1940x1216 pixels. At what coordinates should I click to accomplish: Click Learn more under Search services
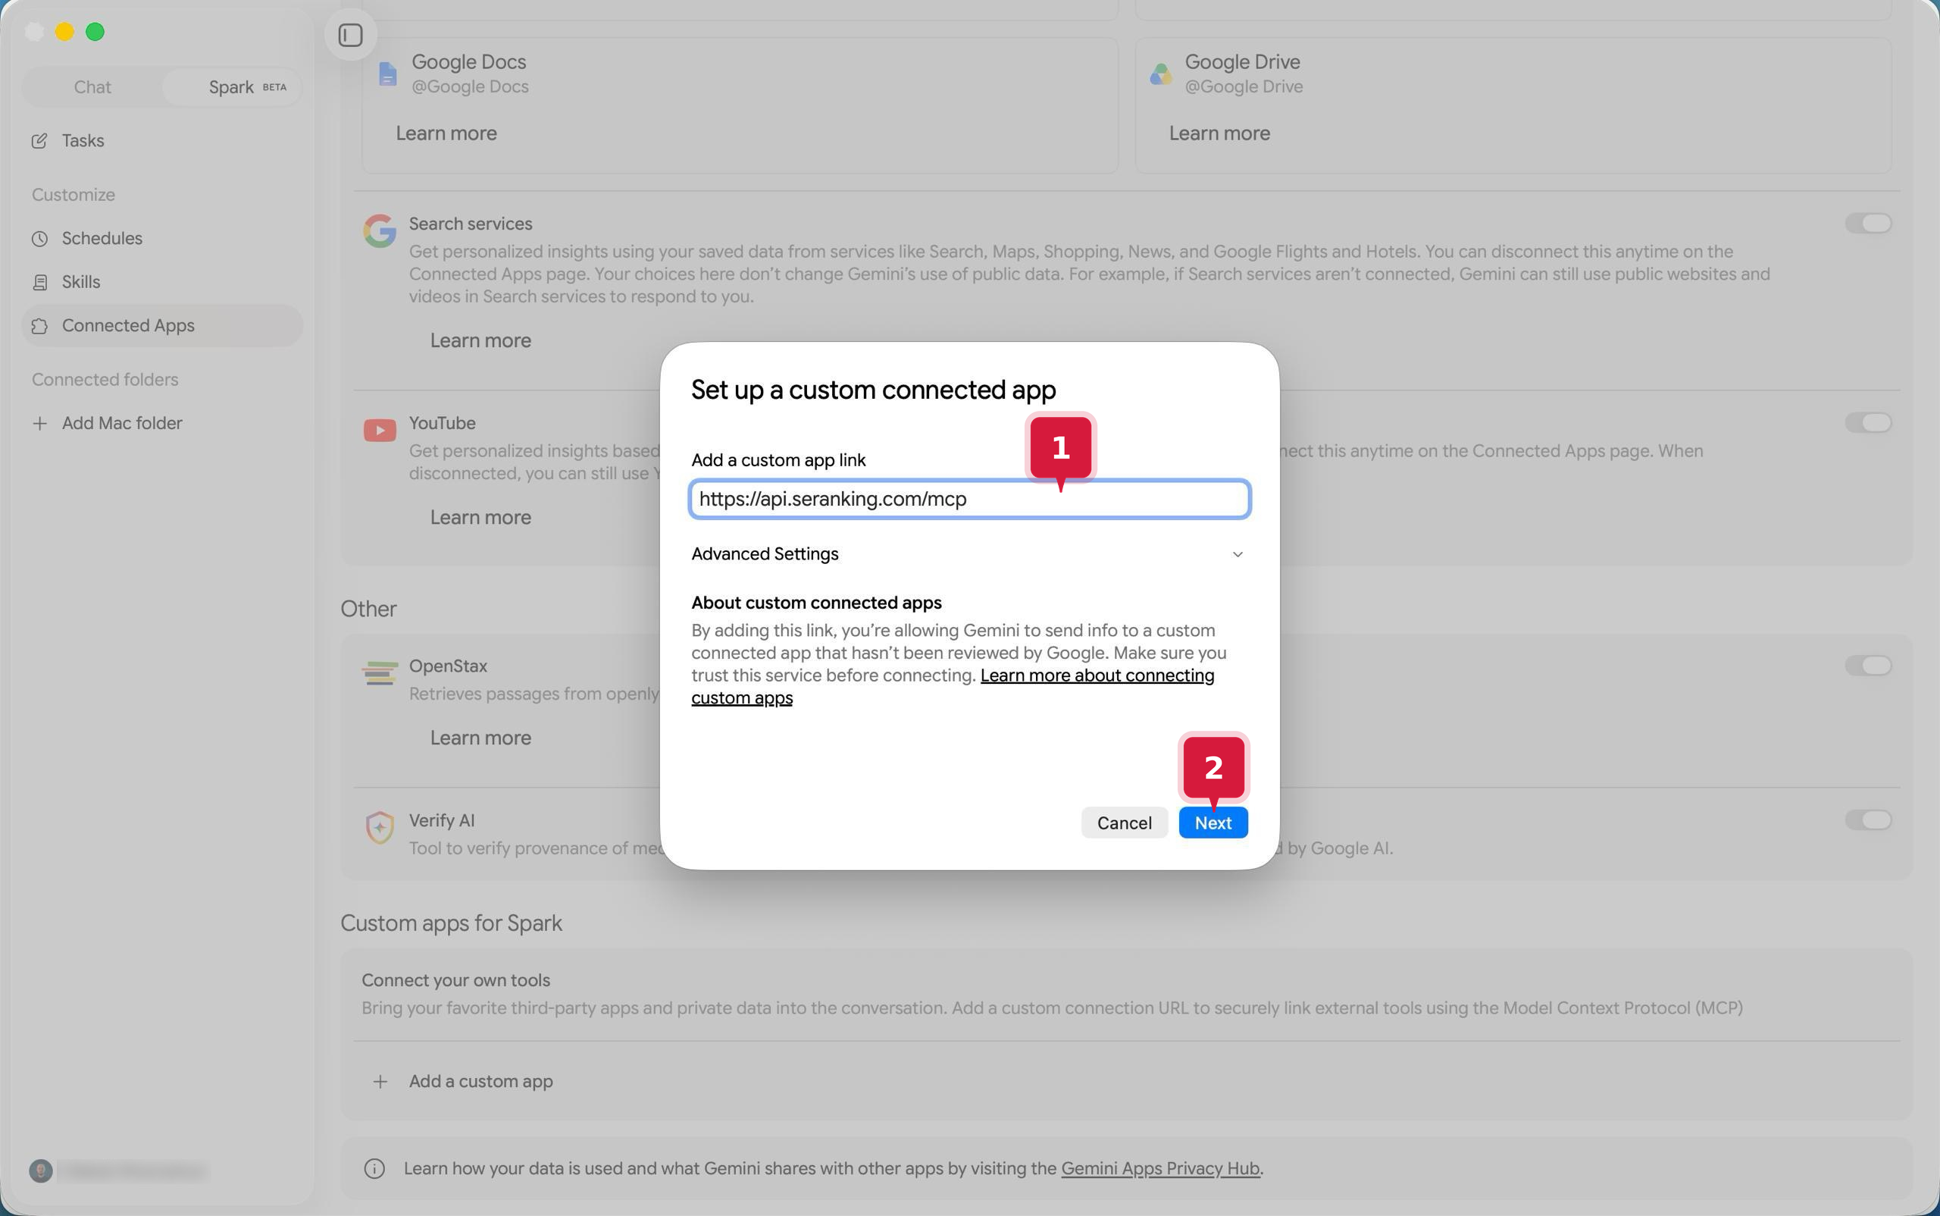(x=480, y=341)
